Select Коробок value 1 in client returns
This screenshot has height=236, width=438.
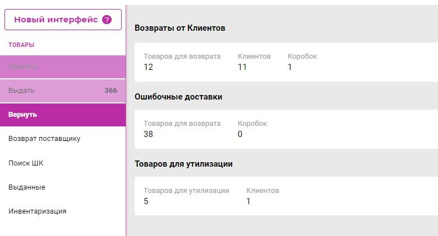coord(290,67)
